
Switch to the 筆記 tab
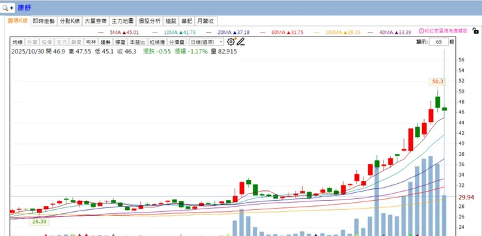click(187, 22)
